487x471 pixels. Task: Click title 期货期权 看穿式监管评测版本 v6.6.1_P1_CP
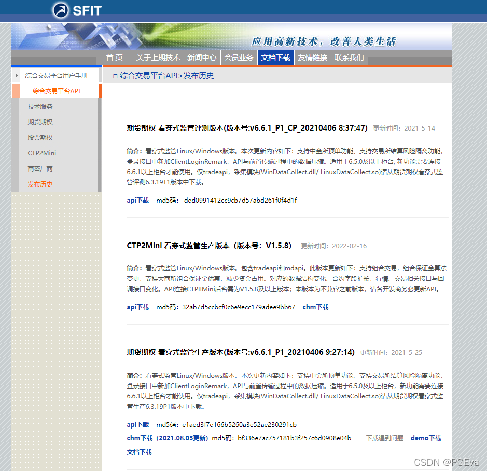pos(247,128)
